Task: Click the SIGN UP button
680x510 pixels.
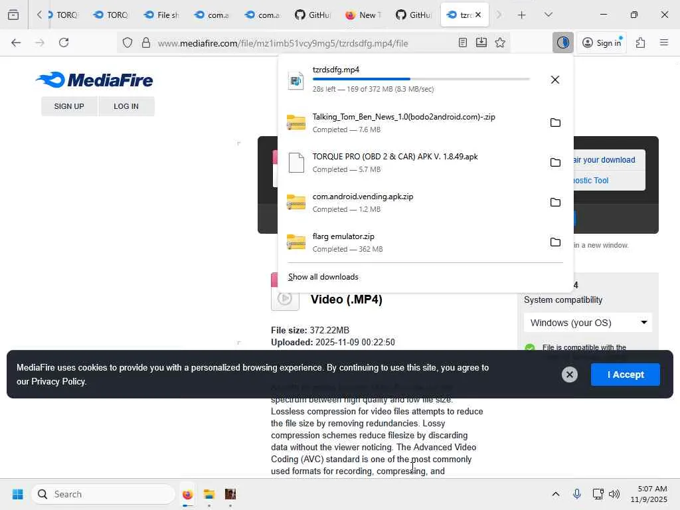Action: coord(69,106)
